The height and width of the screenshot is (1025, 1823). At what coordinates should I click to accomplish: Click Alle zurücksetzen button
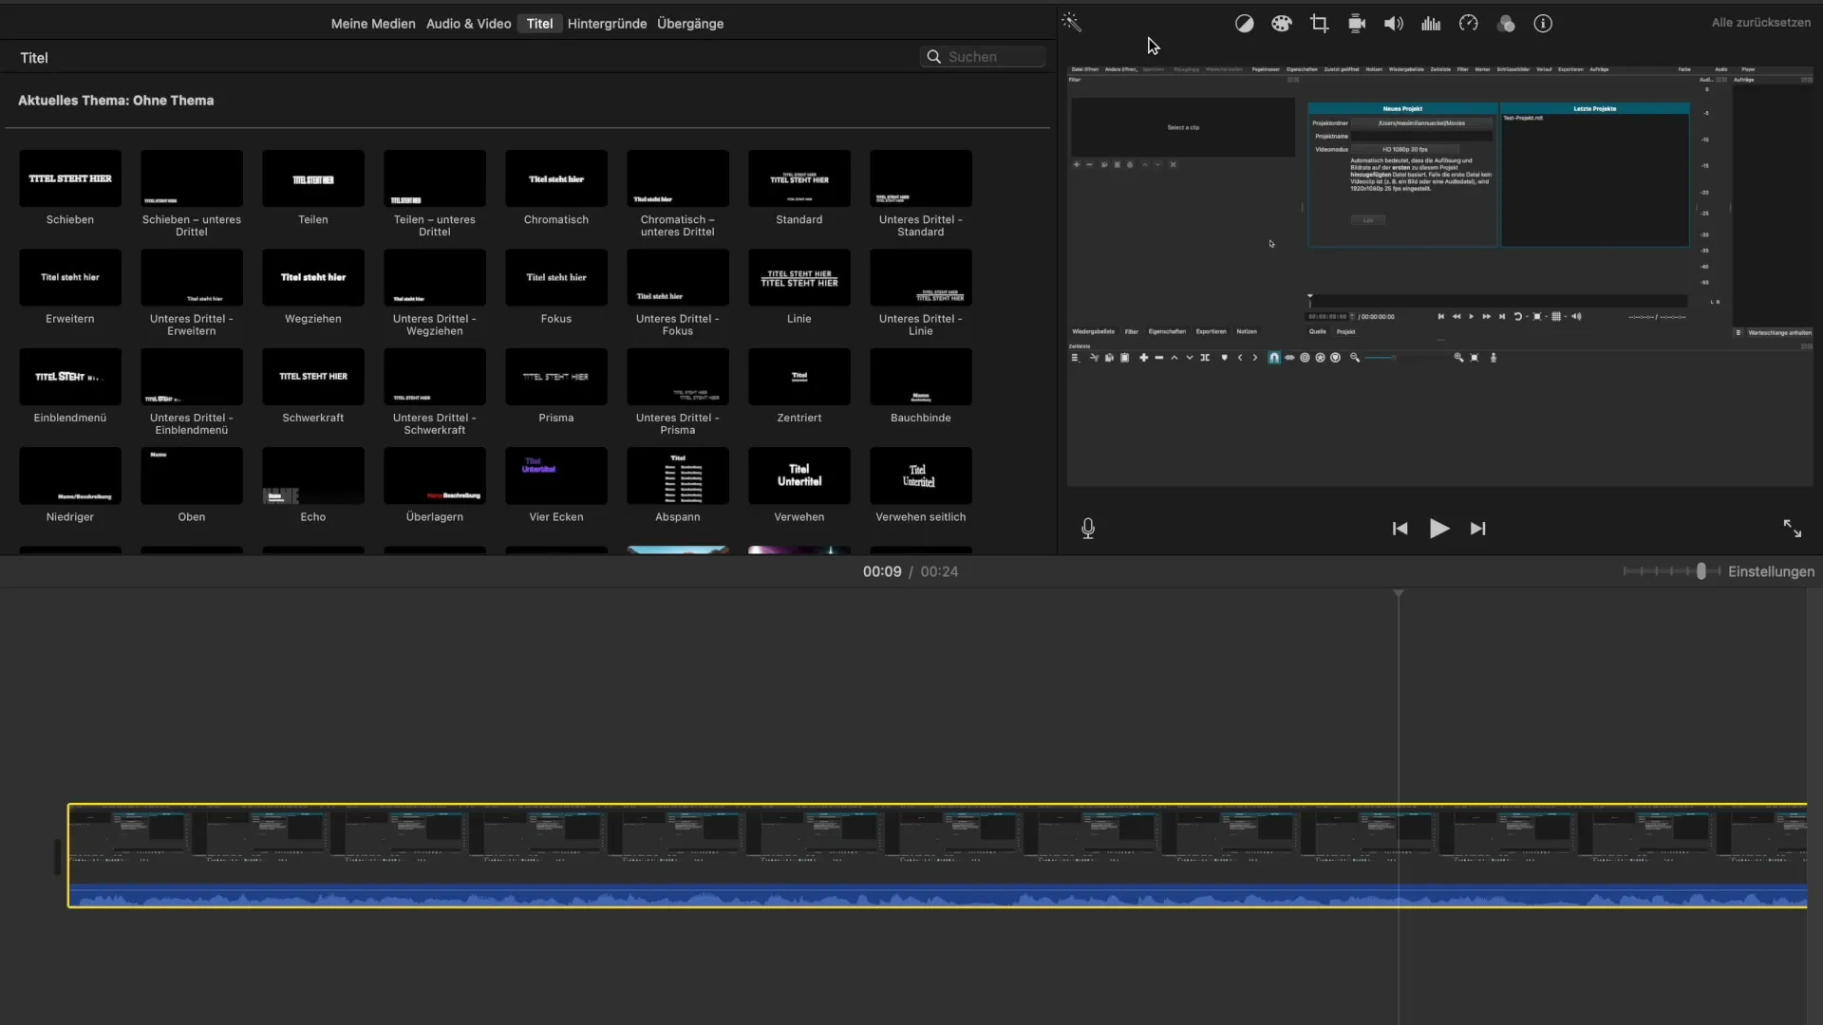[1760, 23]
